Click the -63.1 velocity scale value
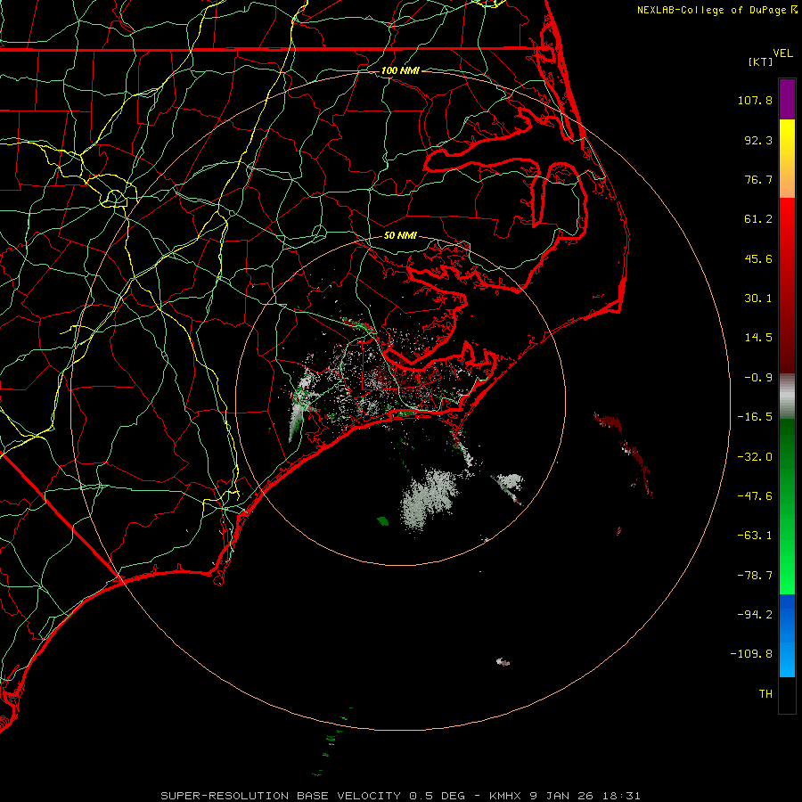Viewport: 802px width, 802px height. tap(755, 536)
